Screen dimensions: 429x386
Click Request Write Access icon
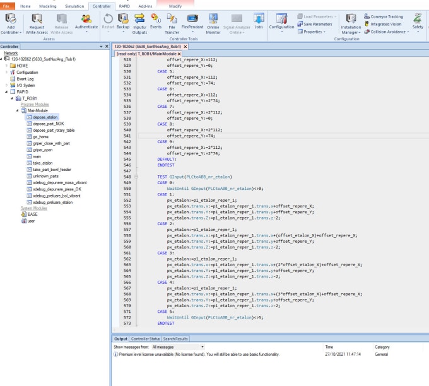tap(37, 23)
